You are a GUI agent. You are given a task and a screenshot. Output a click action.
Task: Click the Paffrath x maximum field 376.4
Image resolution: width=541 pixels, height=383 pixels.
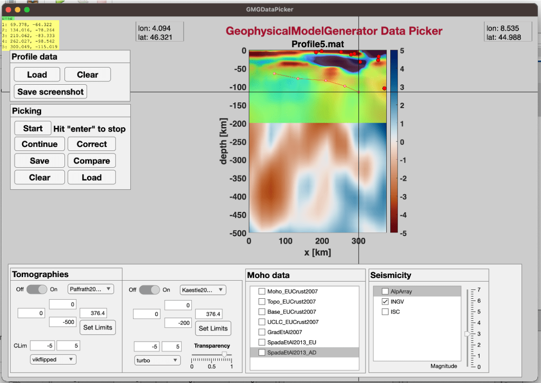[93, 313]
